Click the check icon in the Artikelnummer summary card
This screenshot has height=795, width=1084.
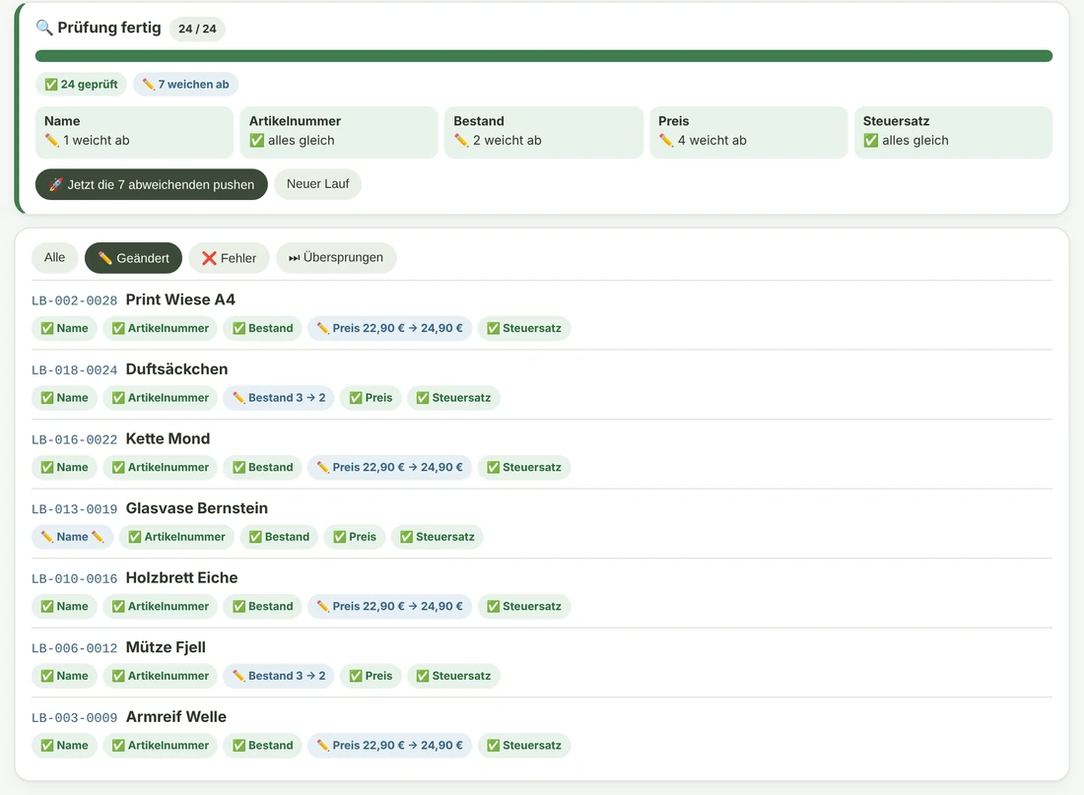pos(256,140)
